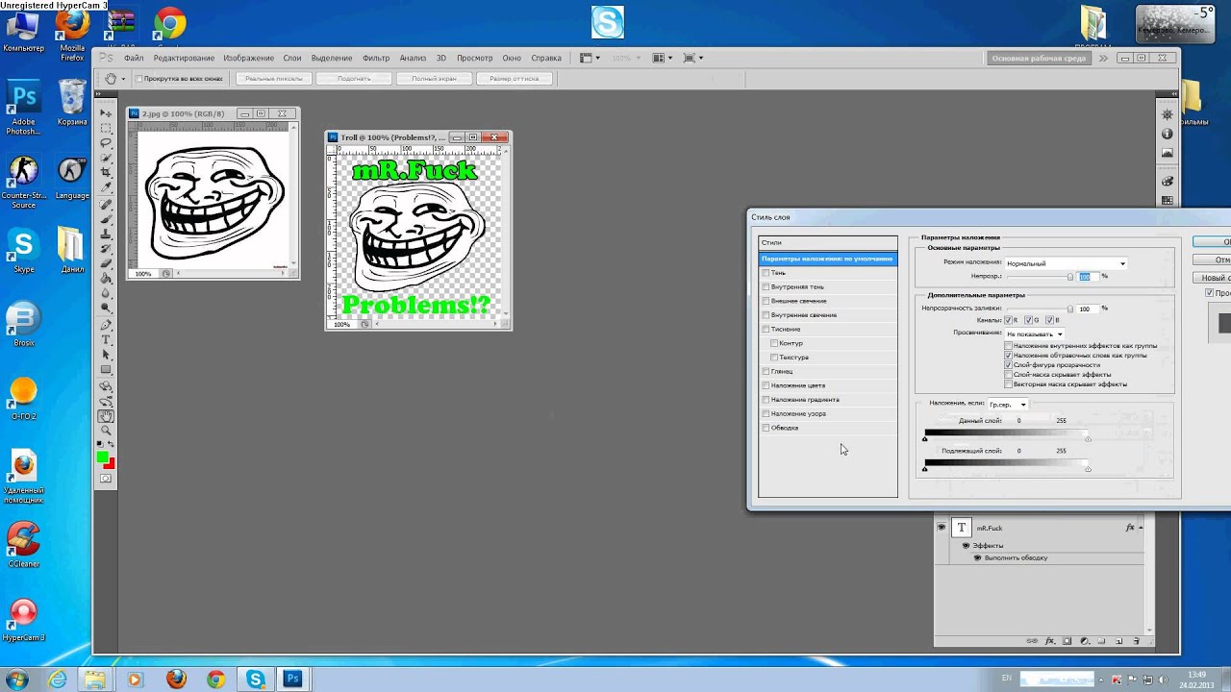Open the Screen Mode dropdown

693,58
